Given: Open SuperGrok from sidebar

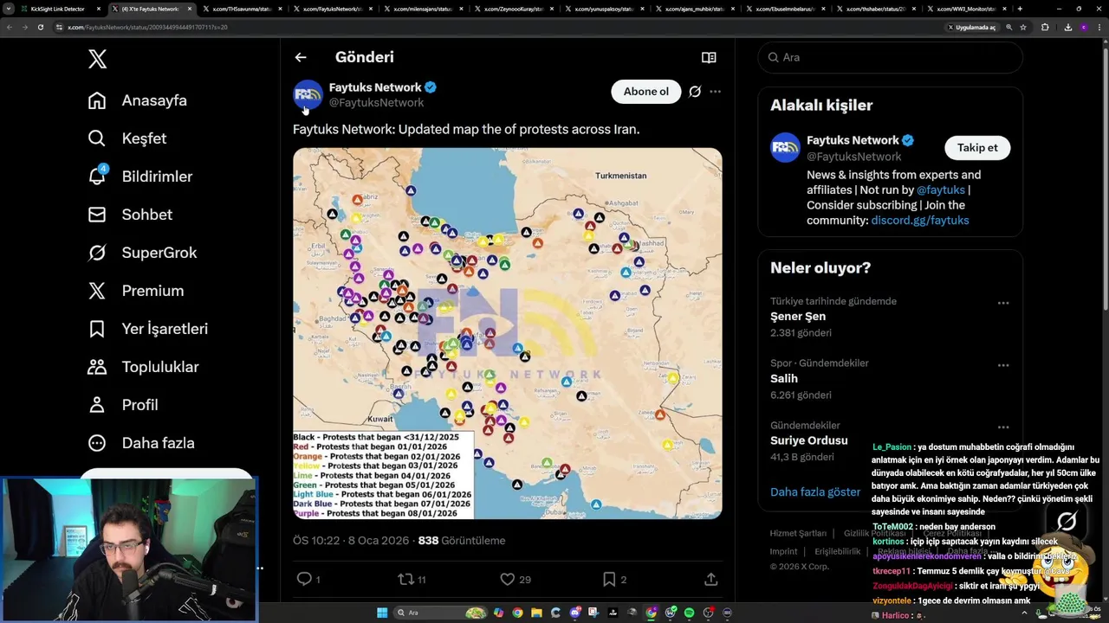Looking at the screenshot, I should coord(142,253).
